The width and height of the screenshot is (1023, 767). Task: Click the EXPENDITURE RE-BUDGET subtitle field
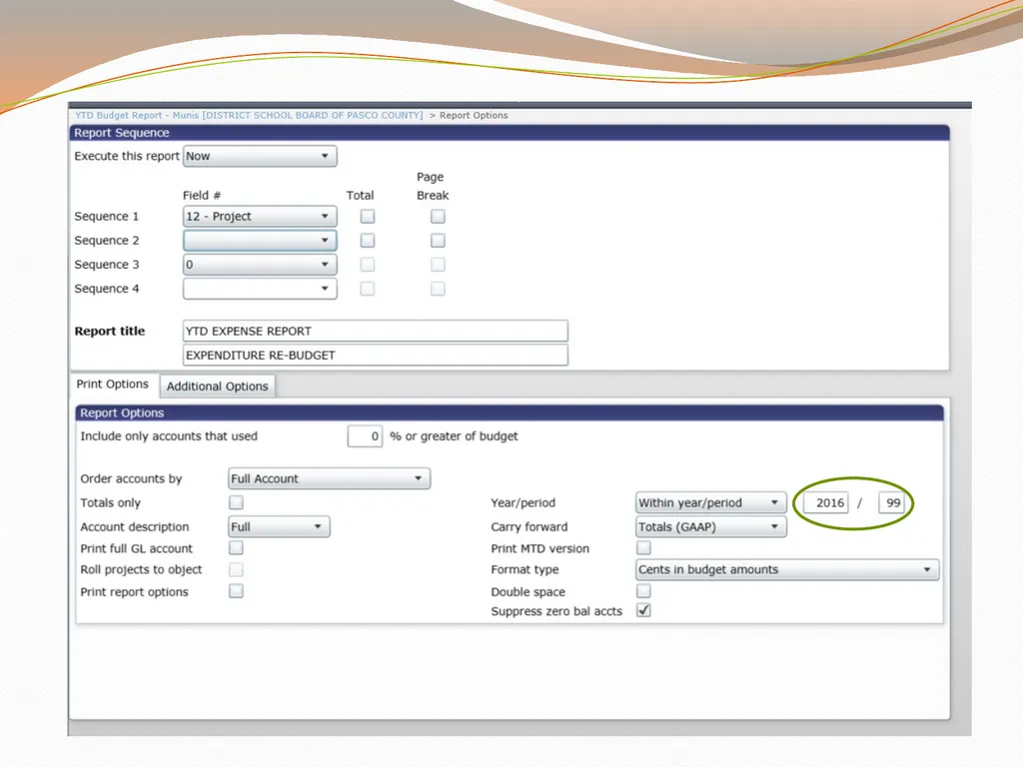376,356
